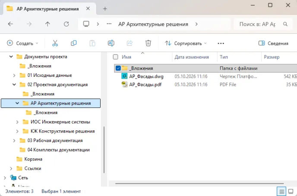Click the АР_Фасады.pdf file icon
The height and width of the screenshot is (196, 297).
pyautogui.click(x=124, y=84)
